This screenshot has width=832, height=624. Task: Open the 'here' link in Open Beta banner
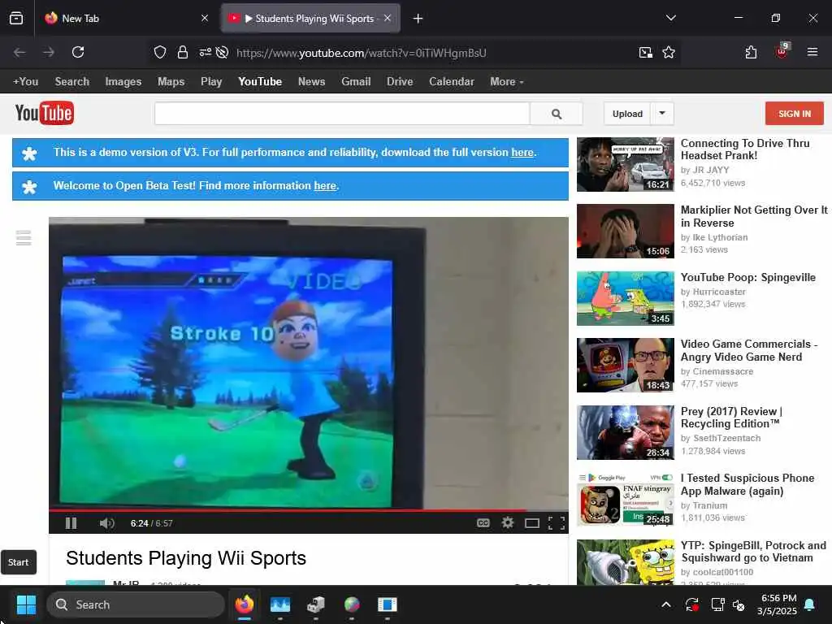click(x=325, y=186)
